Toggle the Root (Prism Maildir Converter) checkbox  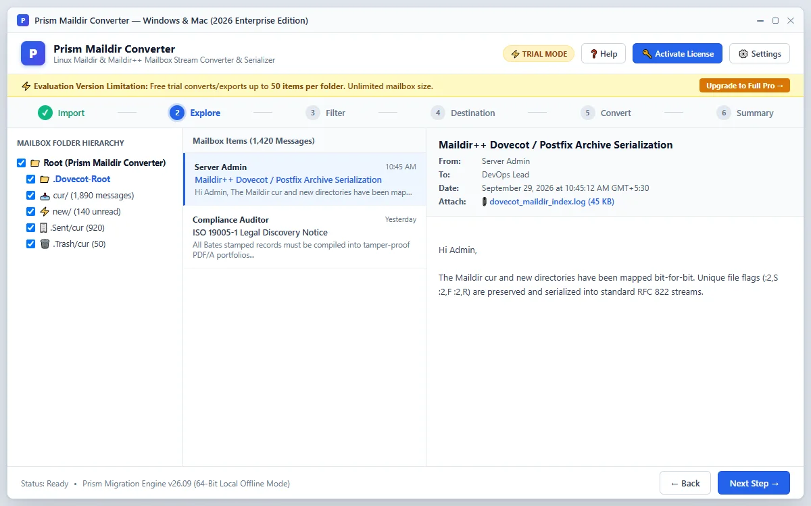(x=21, y=163)
